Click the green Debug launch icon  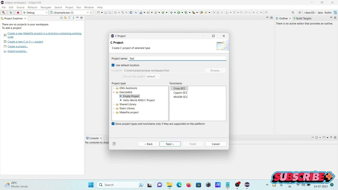(x=11, y=12)
